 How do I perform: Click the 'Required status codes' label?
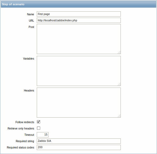[x=20, y=147]
